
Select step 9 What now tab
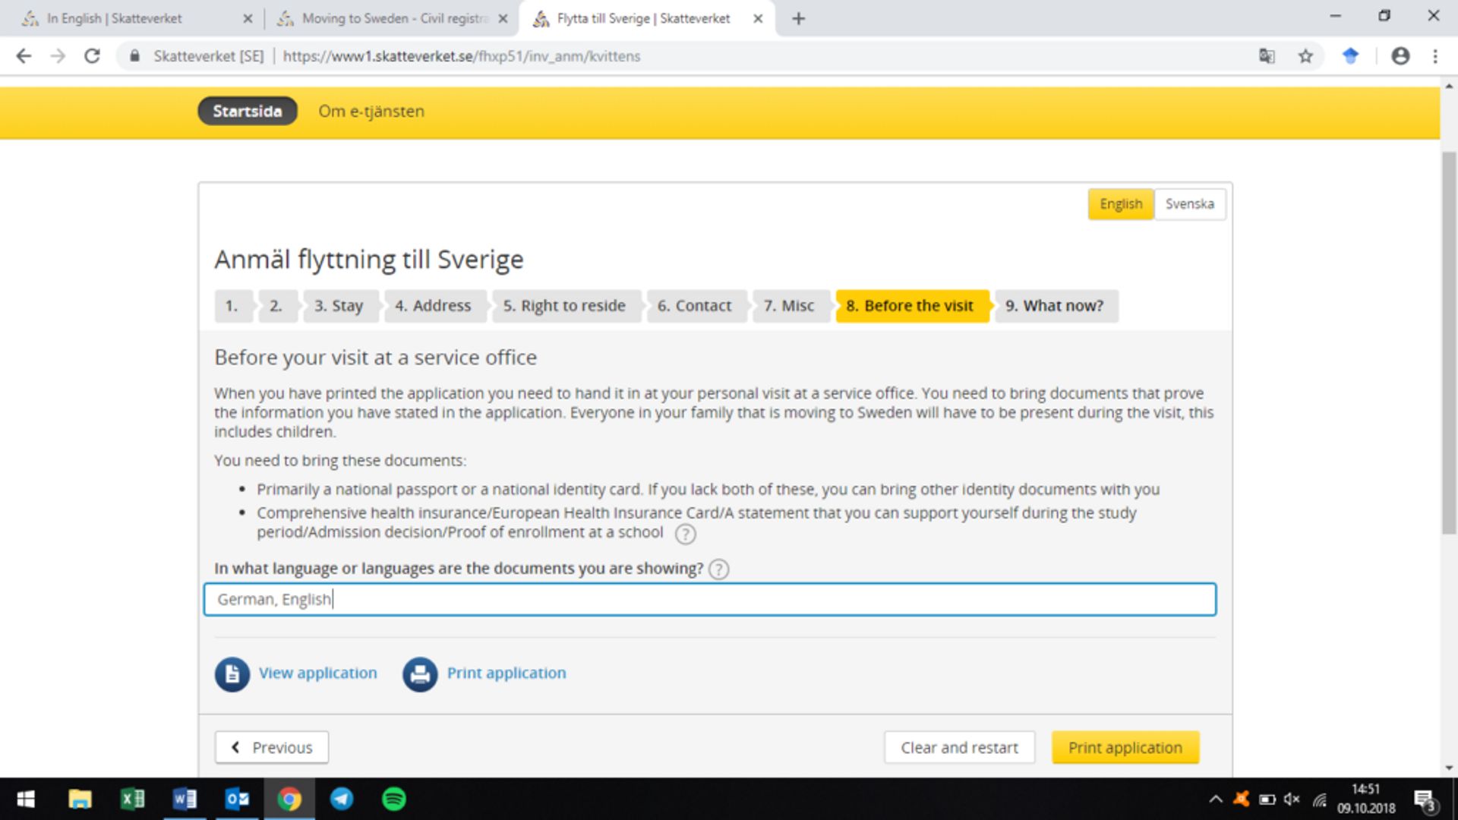[1055, 305]
